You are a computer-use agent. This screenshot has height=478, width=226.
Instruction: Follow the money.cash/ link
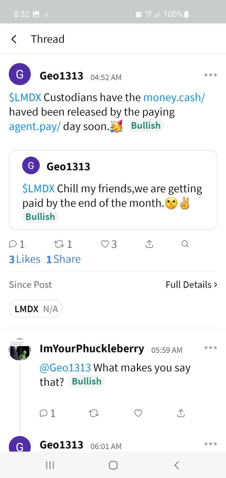coord(174,98)
